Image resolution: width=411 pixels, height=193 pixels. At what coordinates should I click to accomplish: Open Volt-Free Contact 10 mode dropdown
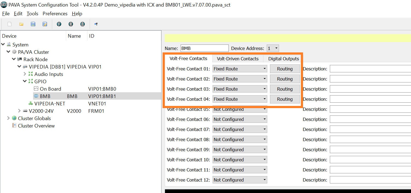240,160
